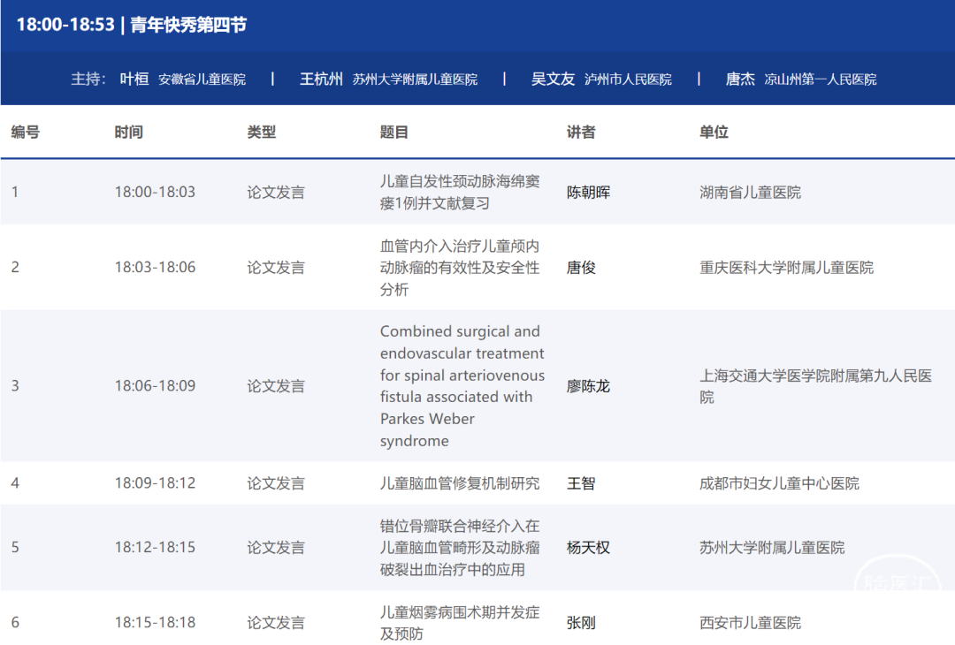
Task: Select host name 王杭州
Action: tap(321, 79)
